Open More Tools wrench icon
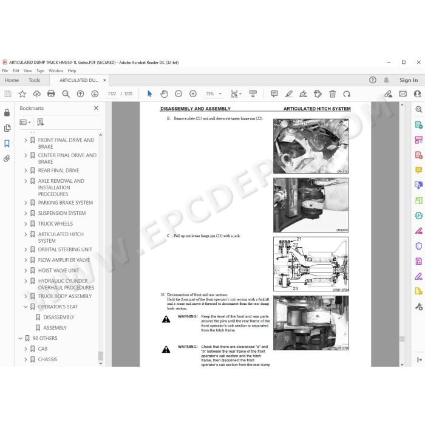425x425 pixels. (418, 307)
